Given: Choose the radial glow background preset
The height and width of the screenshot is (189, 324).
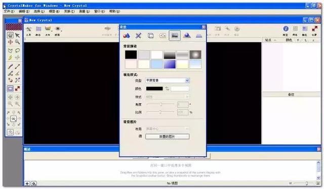Looking at the screenshot, I should click(195, 55).
